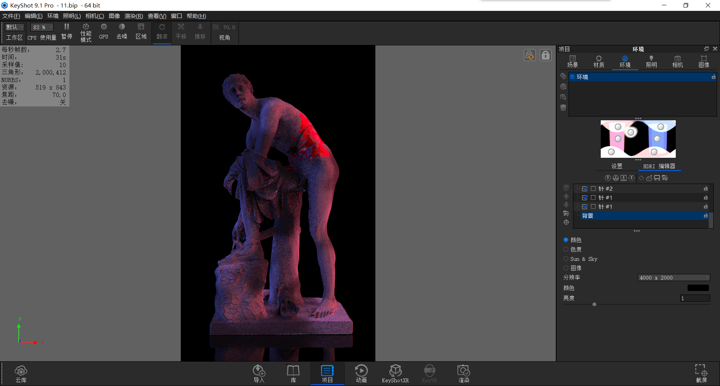Viewport: 720px width, 386px height.
Task: Open the CPU usage percentage dropdown
Action: pyautogui.click(x=41, y=27)
